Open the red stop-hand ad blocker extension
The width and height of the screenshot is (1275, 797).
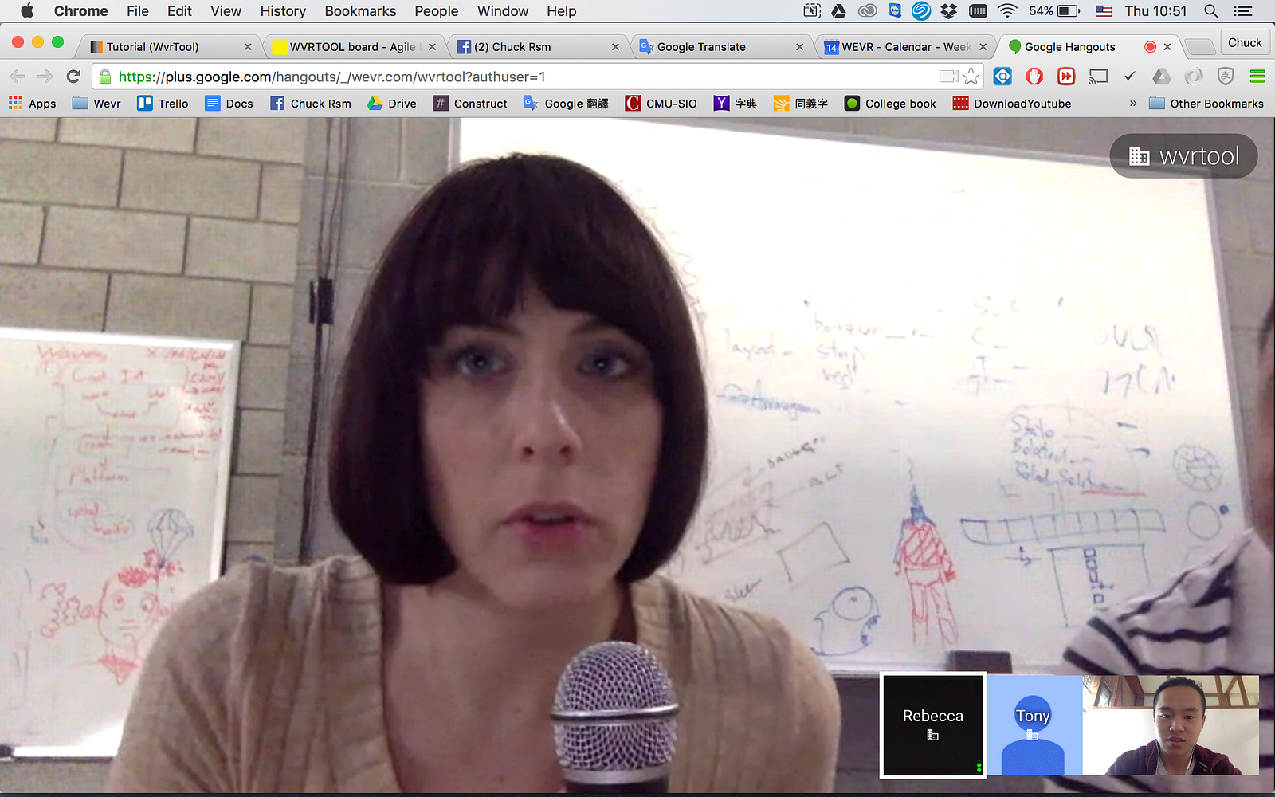[1034, 77]
